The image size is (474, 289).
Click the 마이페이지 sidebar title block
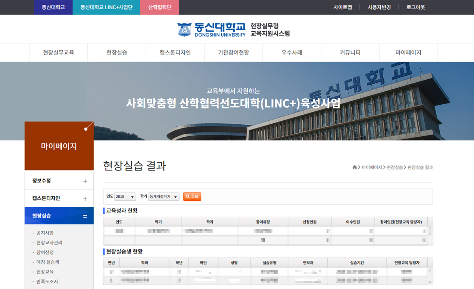coord(59,146)
